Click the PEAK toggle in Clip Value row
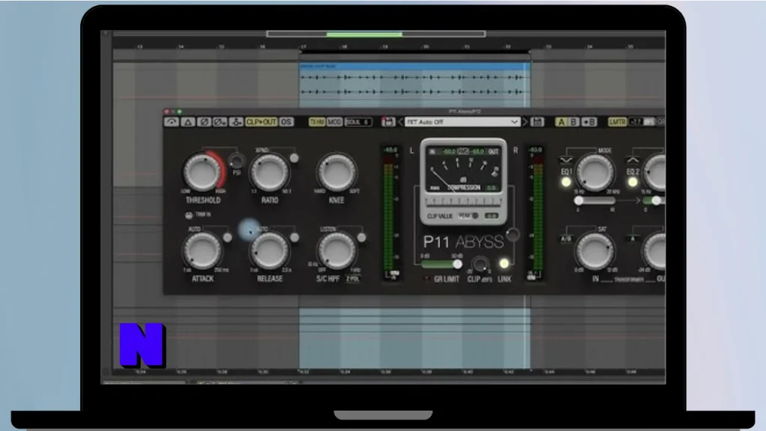 468,215
